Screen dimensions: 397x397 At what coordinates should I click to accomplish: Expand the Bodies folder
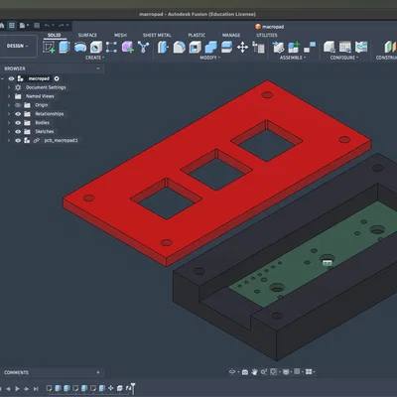(x=9, y=123)
